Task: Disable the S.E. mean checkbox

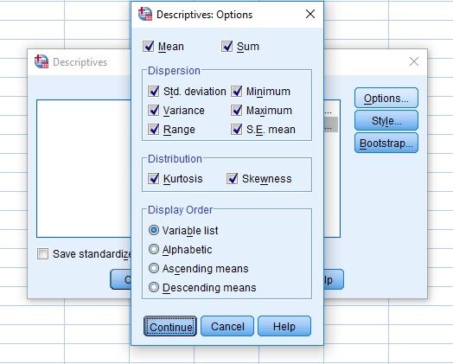Action: [237, 130]
